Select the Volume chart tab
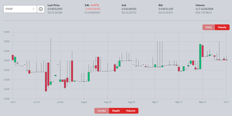 130,111
